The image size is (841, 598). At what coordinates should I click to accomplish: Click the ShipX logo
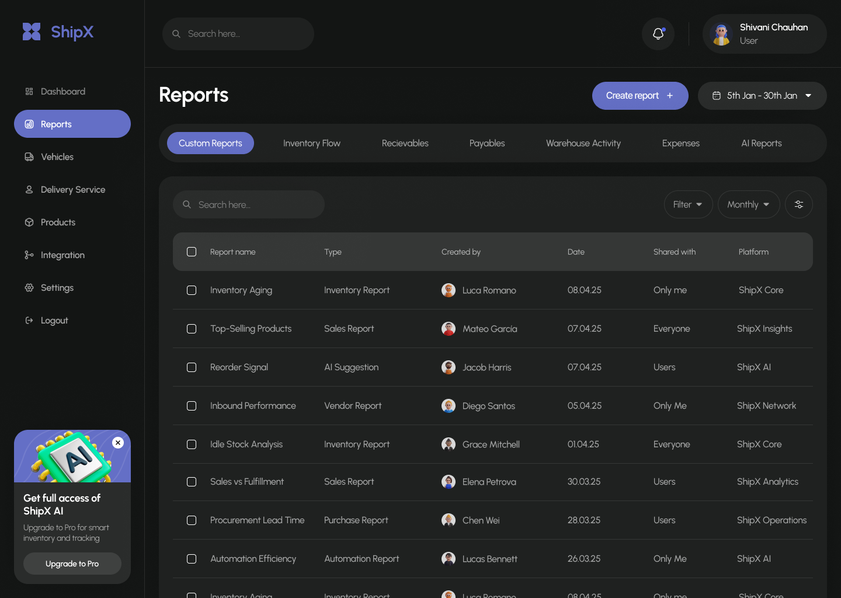tap(57, 32)
